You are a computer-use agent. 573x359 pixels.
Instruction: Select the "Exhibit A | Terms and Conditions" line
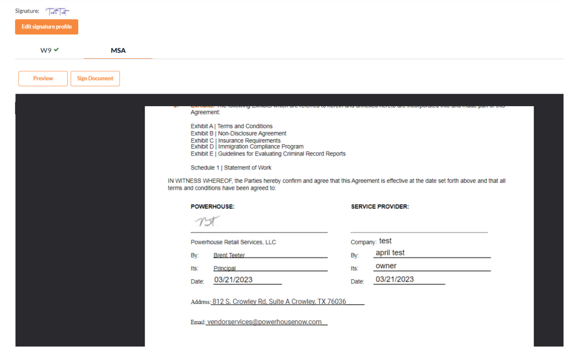pyautogui.click(x=231, y=126)
